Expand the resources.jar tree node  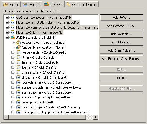click(13, 52)
